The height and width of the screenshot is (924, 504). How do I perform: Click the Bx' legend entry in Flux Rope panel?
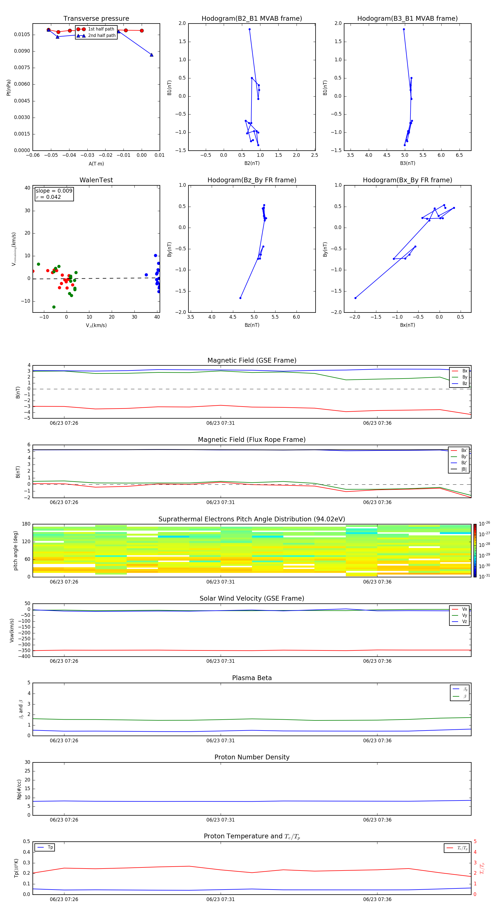pos(459,451)
